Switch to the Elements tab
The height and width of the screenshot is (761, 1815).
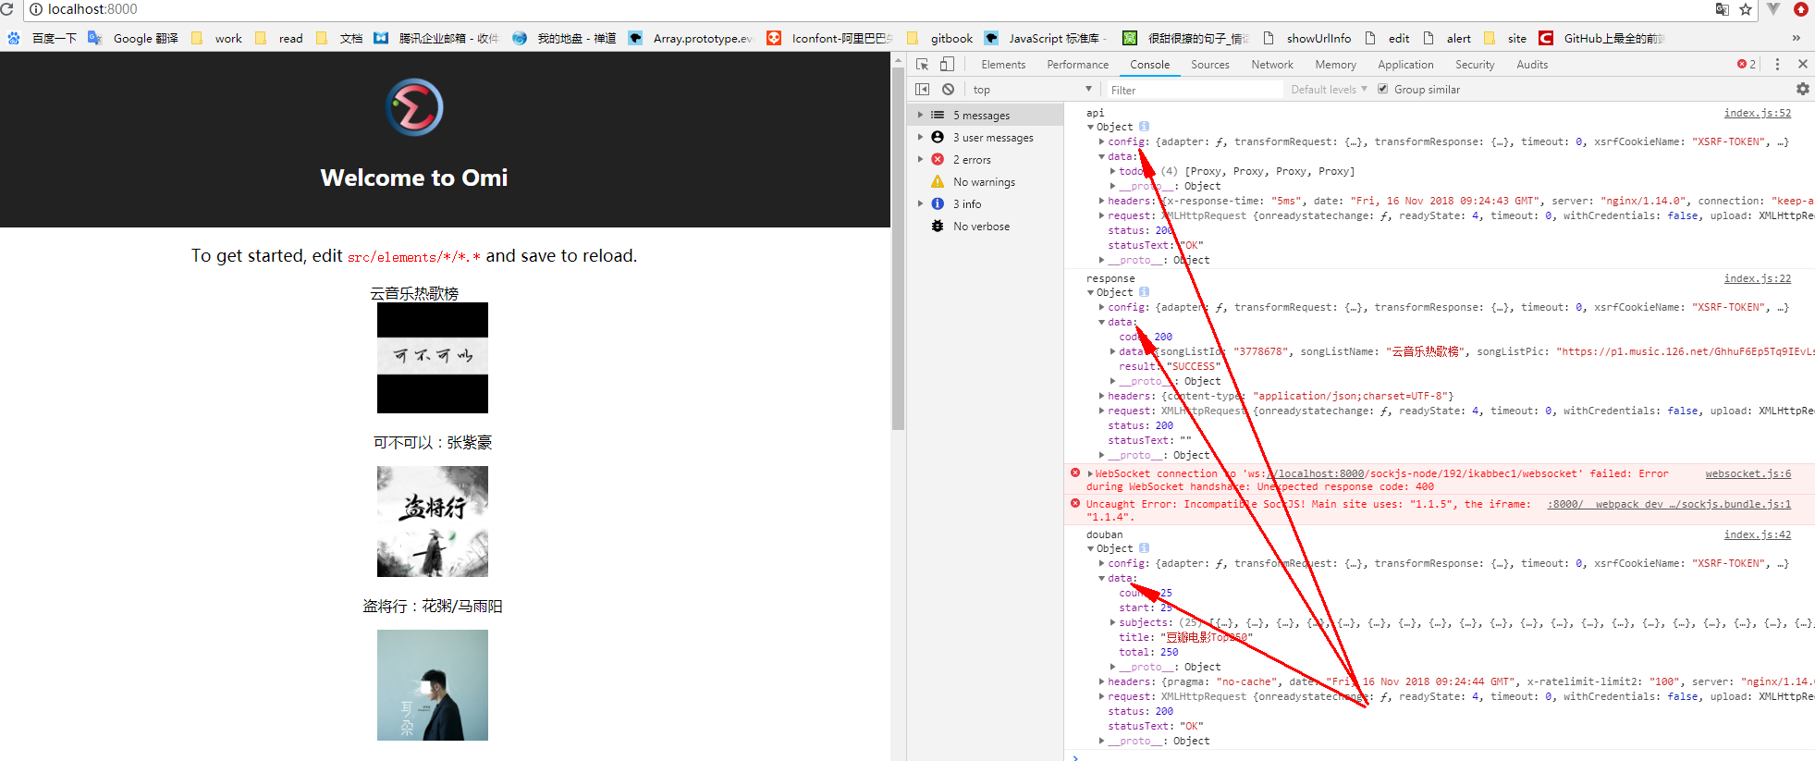tap(1003, 64)
